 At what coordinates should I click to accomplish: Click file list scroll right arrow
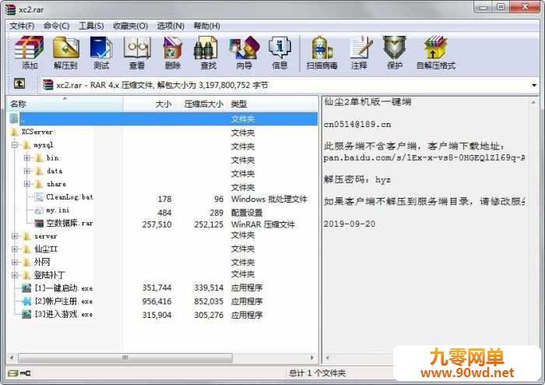tap(311, 358)
